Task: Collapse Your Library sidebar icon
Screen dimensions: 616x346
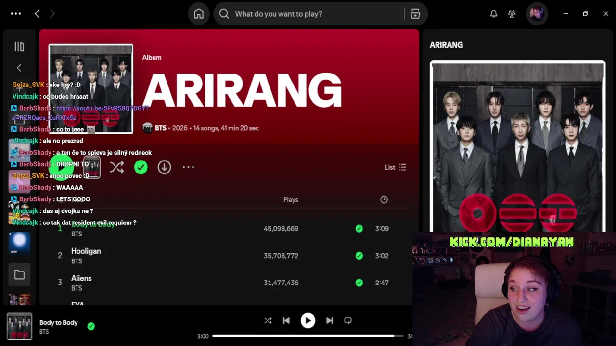Action: [19, 47]
